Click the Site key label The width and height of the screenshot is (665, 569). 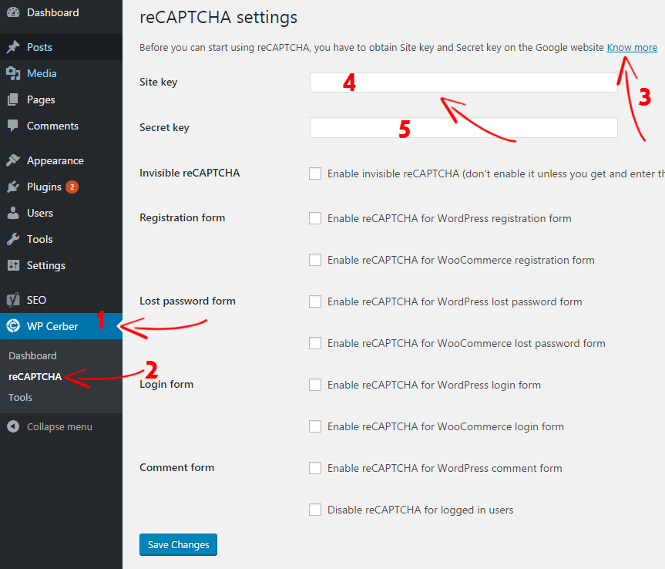(158, 82)
